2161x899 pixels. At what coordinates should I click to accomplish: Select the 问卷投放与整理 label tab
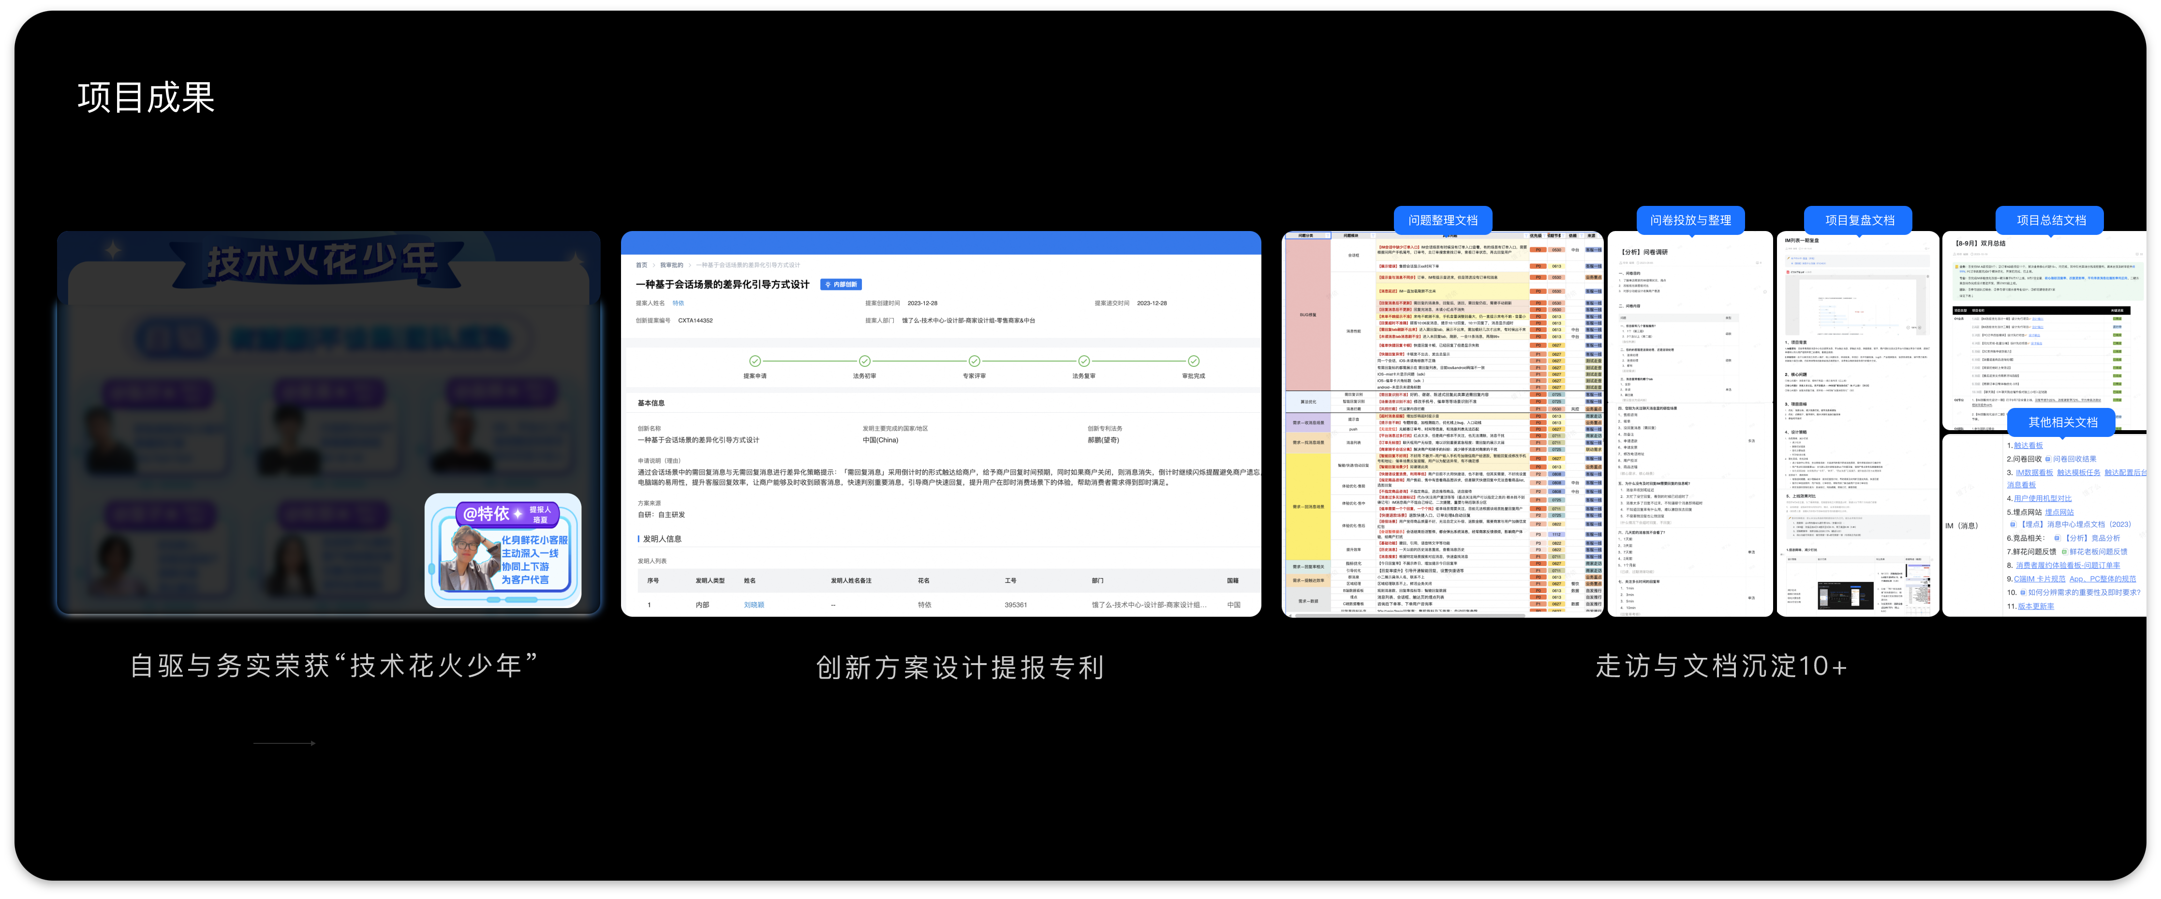tap(1690, 220)
